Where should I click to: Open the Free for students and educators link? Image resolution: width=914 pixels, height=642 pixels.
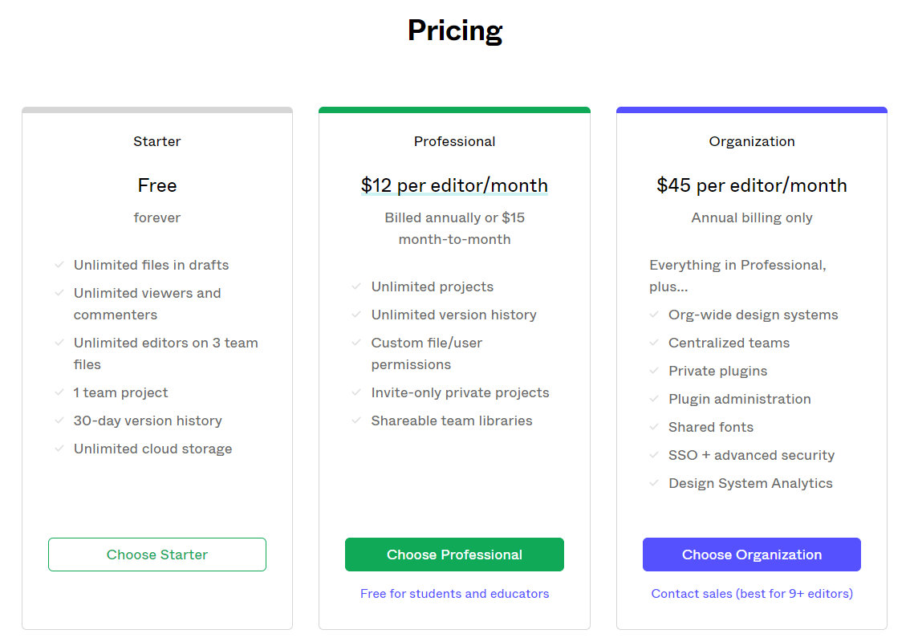[x=454, y=594]
